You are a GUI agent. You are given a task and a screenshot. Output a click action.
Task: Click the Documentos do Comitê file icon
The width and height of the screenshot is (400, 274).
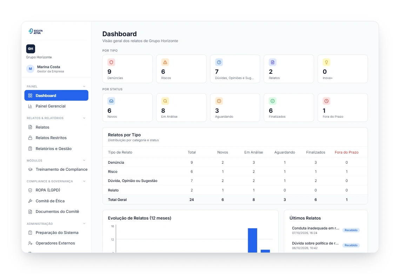(x=30, y=212)
